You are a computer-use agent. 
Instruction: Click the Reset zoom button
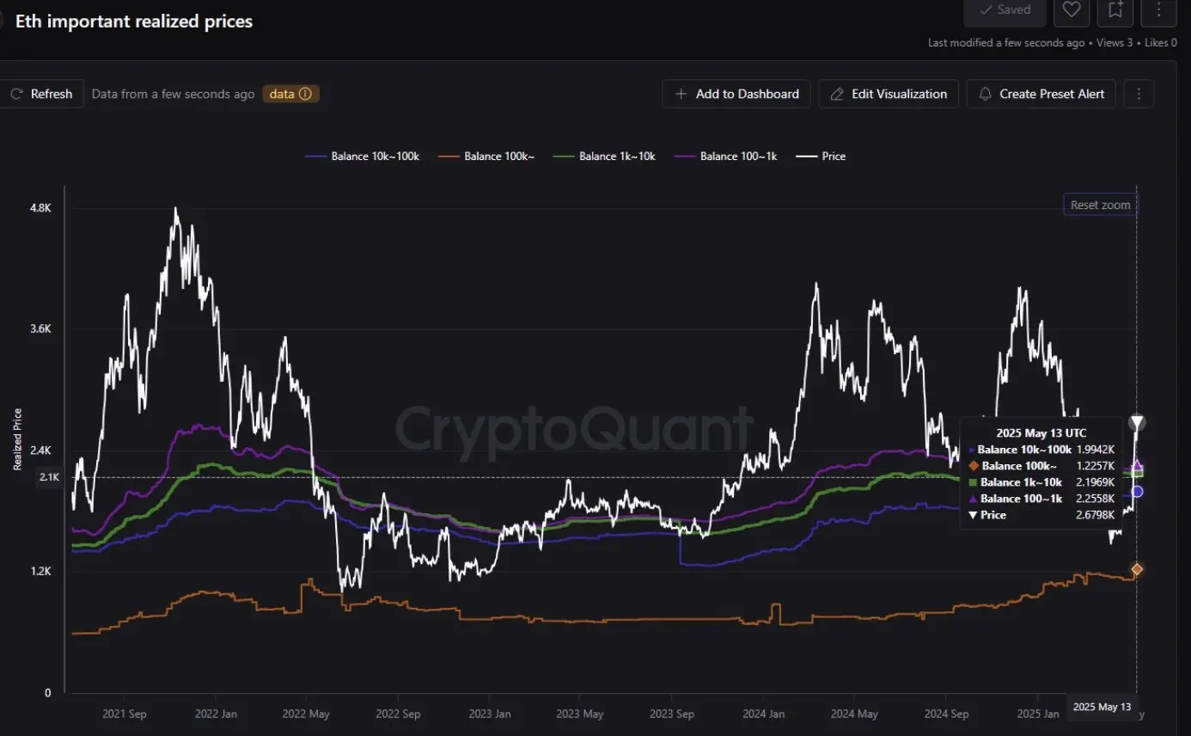pos(1100,204)
